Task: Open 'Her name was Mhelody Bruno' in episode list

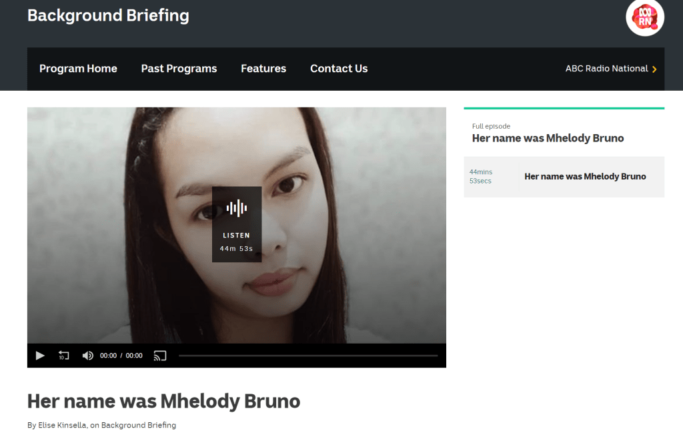Action: pyautogui.click(x=585, y=176)
